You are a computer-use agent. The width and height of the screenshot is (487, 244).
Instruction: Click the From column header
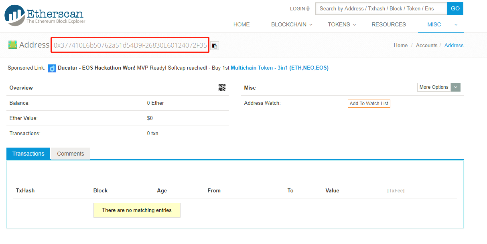214,191
